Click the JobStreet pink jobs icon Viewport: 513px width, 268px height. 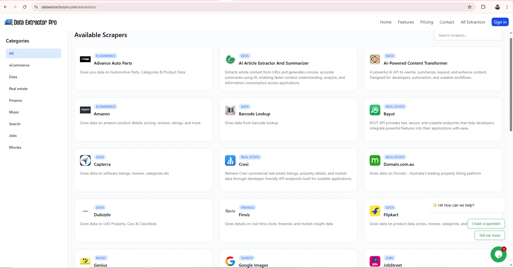(x=375, y=261)
